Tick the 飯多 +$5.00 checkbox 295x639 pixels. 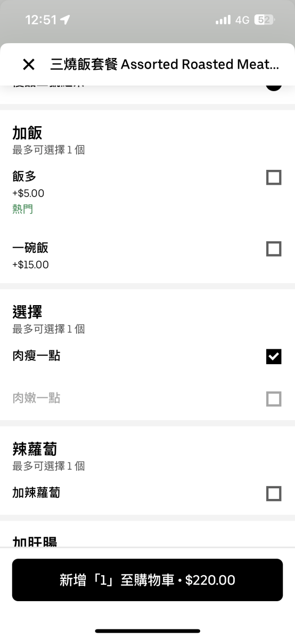(x=274, y=177)
